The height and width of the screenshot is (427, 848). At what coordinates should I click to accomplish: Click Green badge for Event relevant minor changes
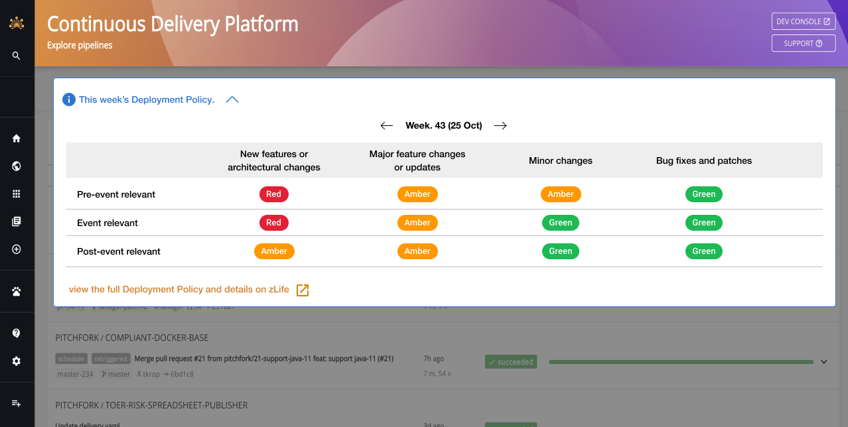pos(561,223)
